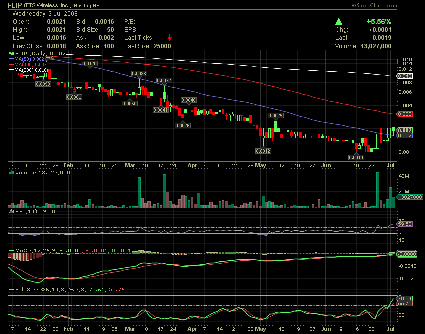Click the 0.0050 low label
The image size is (425, 334).
[x=130, y=103]
